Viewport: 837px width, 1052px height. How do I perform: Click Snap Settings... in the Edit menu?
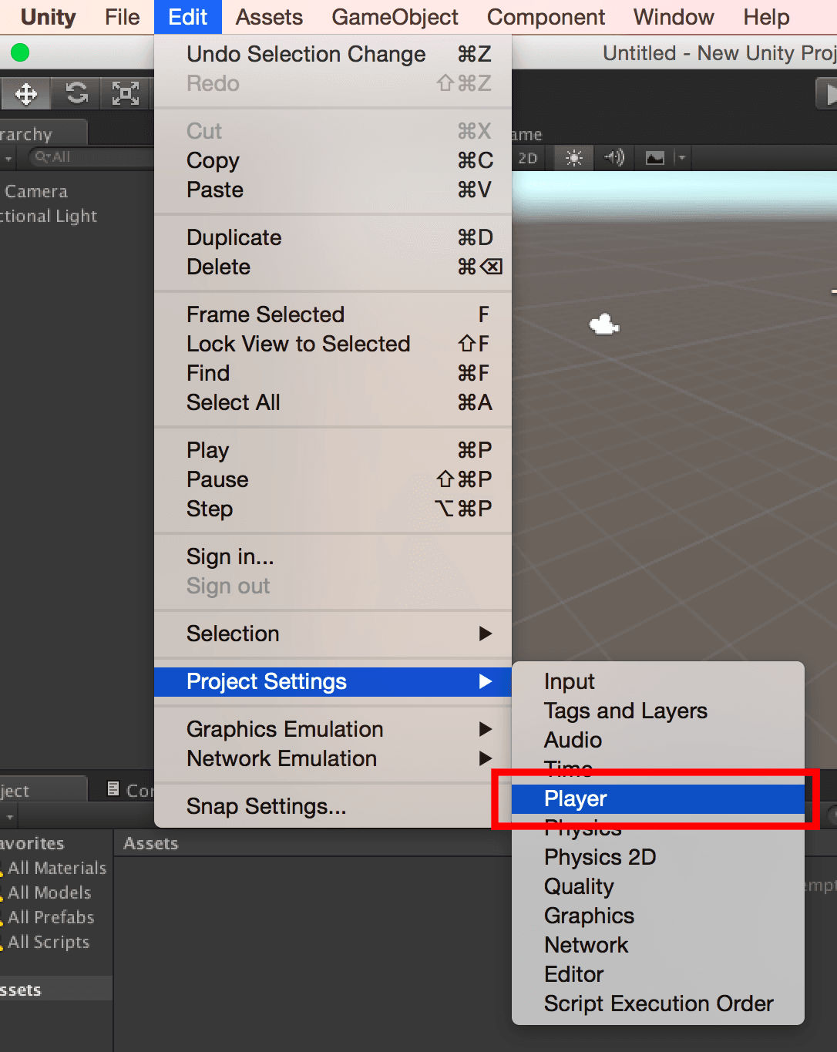pos(266,806)
